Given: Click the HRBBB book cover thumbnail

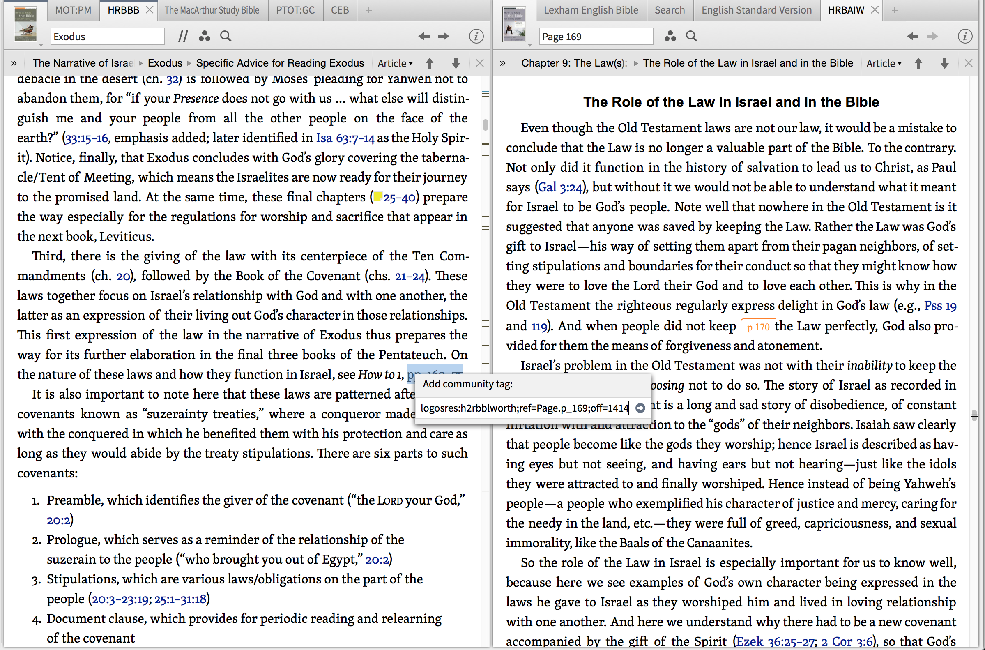Looking at the screenshot, I should pyautogui.click(x=25, y=24).
